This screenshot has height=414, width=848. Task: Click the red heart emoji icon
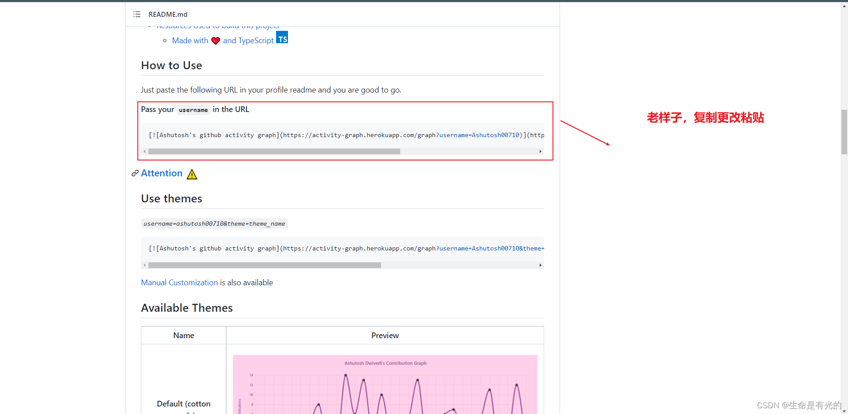click(x=216, y=41)
